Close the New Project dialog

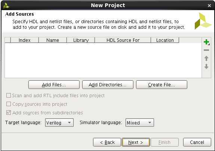pos(209,6)
